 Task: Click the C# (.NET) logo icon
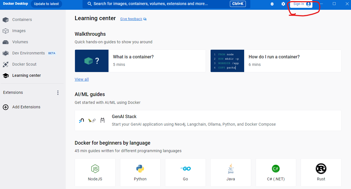pyautogui.click(x=276, y=169)
